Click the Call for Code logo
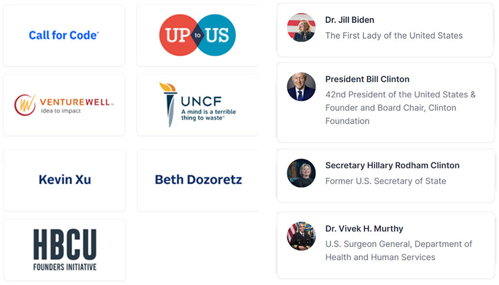The width and height of the screenshot is (499, 285). pos(64,35)
